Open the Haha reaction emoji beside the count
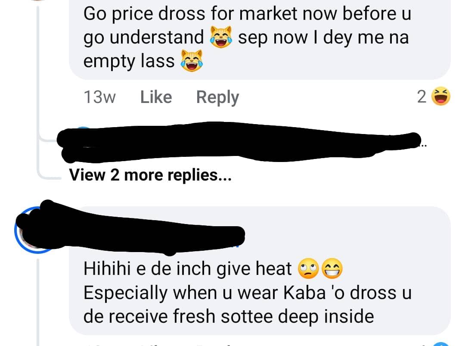The image size is (465, 346). click(441, 96)
